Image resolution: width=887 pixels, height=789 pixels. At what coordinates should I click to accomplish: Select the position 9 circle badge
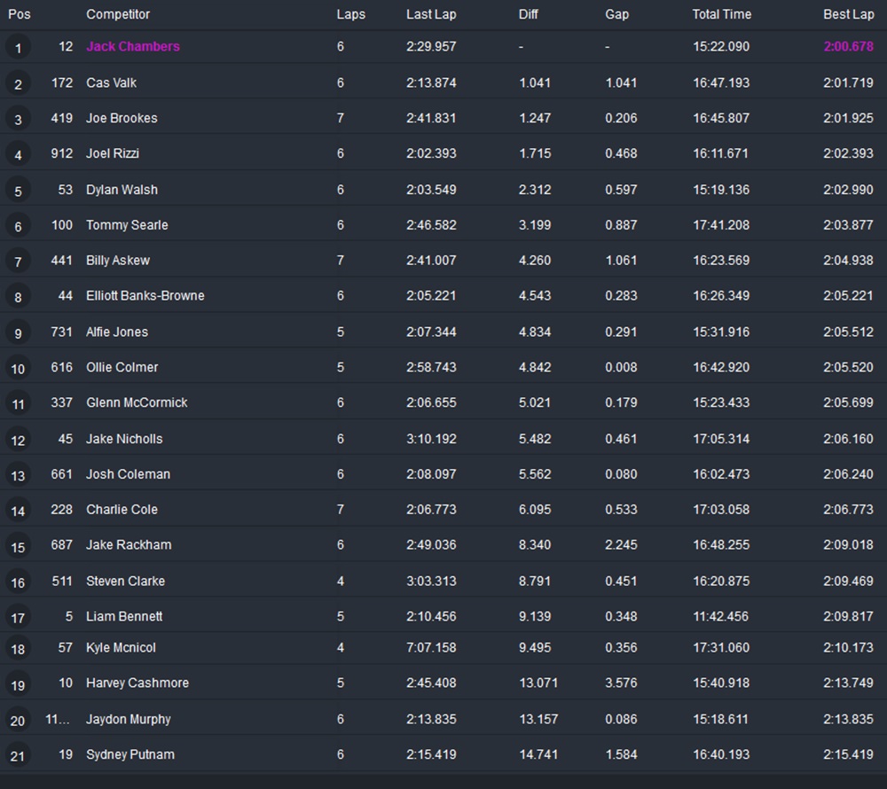click(x=18, y=333)
